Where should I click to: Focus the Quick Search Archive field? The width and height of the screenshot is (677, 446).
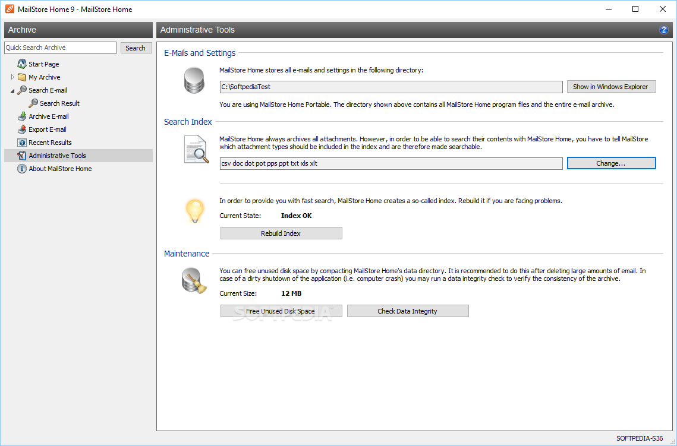point(61,48)
